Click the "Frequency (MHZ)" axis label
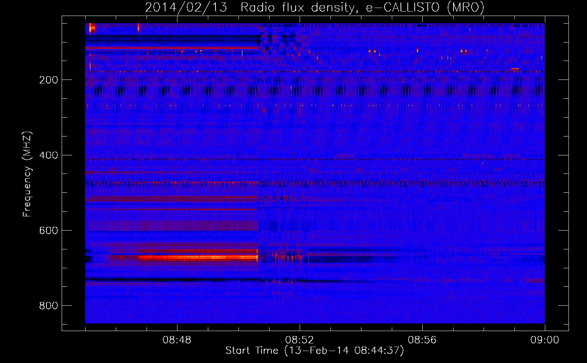Viewport: 587px width, 363px height. point(27,174)
